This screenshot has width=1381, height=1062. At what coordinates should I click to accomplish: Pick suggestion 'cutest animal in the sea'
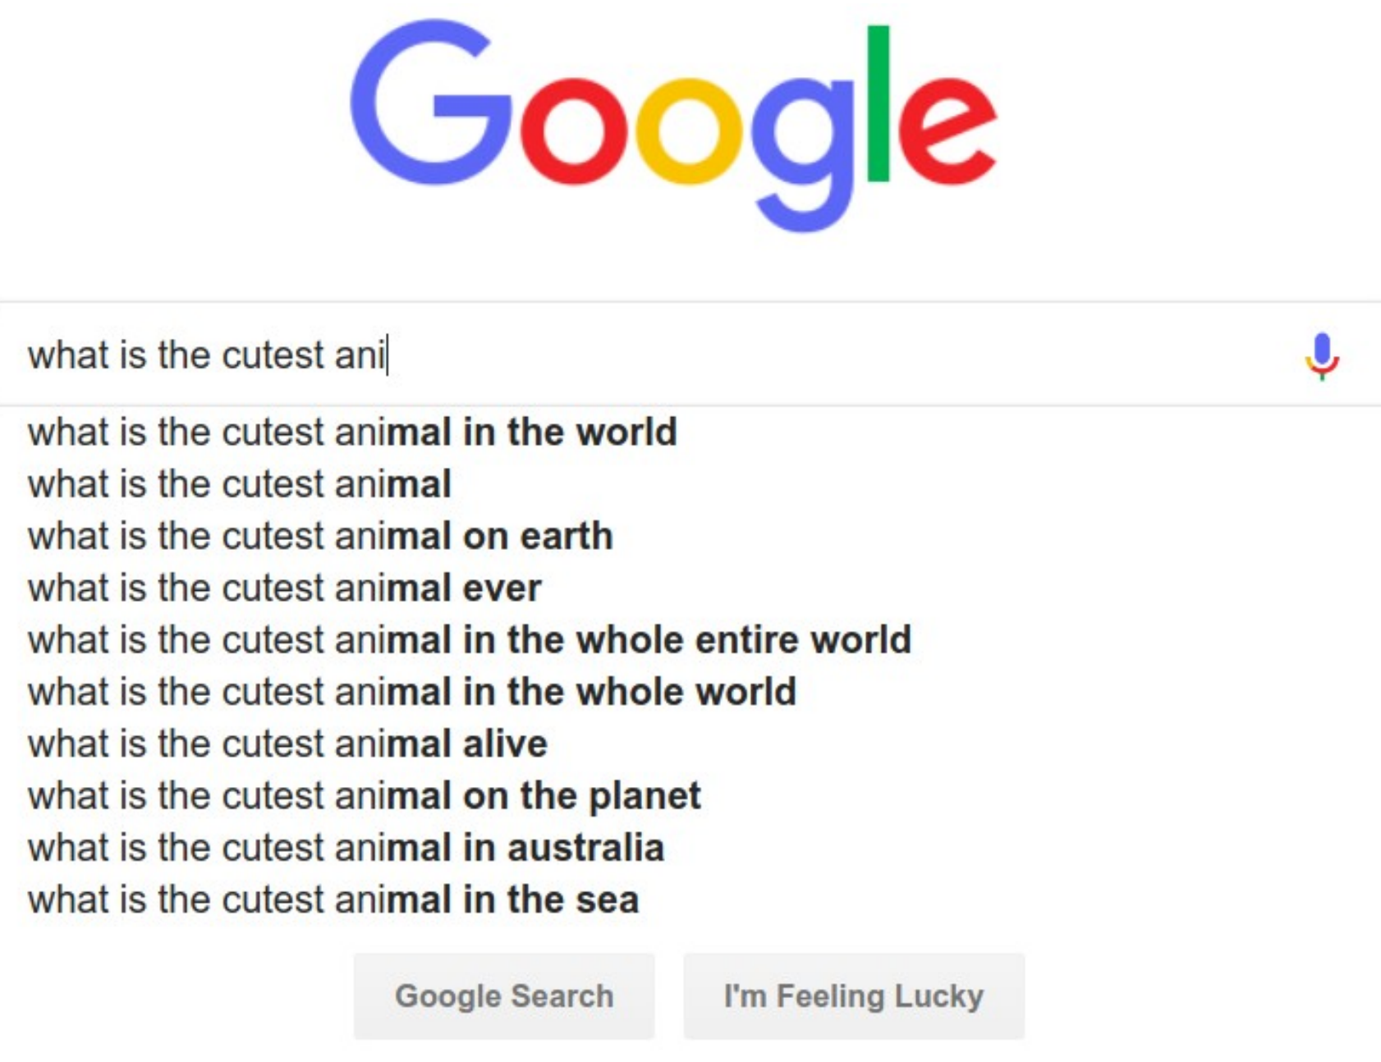pyautogui.click(x=333, y=899)
